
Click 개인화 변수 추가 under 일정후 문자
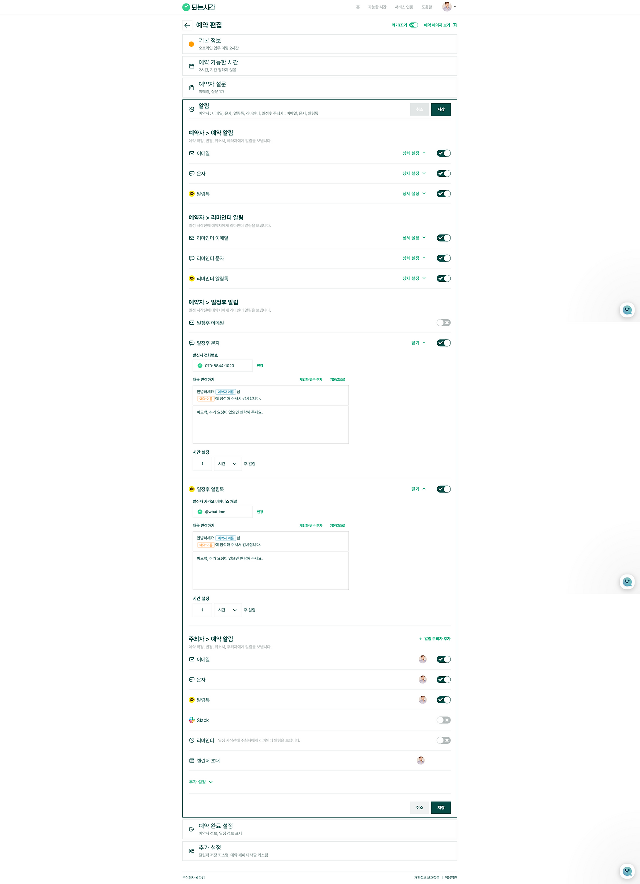coord(311,380)
